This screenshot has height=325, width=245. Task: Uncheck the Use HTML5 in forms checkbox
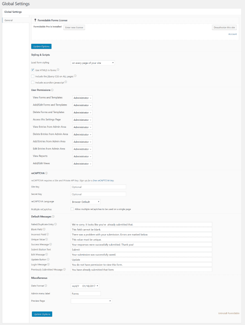[x=33, y=70]
